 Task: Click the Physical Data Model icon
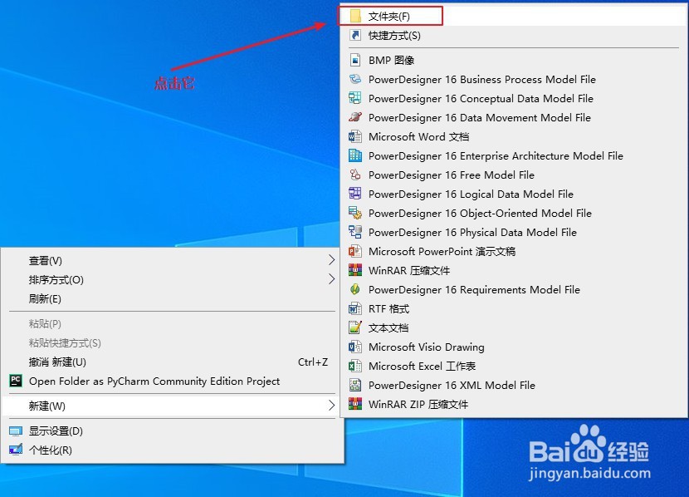[355, 232]
